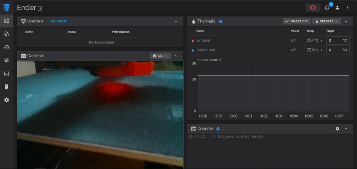This screenshot has width=357, height=169.
Task: Click the Extruder 'off' power status
Action: pyautogui.click(x=293, y=40)
